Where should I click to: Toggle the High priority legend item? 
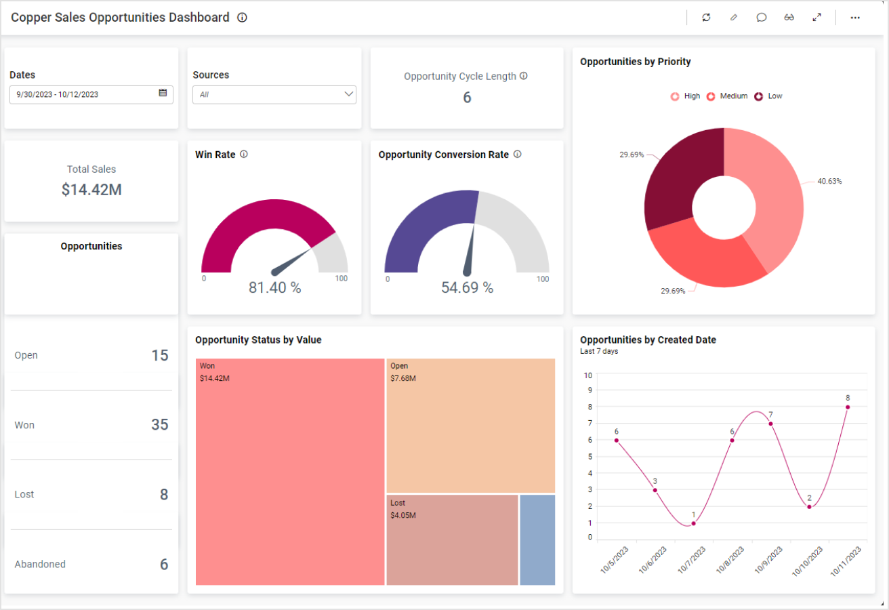[x=686, y=96]
